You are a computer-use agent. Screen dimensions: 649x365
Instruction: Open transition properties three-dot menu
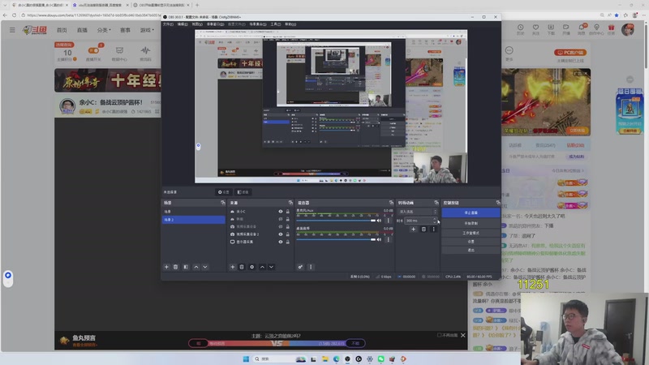pos(433,229)
